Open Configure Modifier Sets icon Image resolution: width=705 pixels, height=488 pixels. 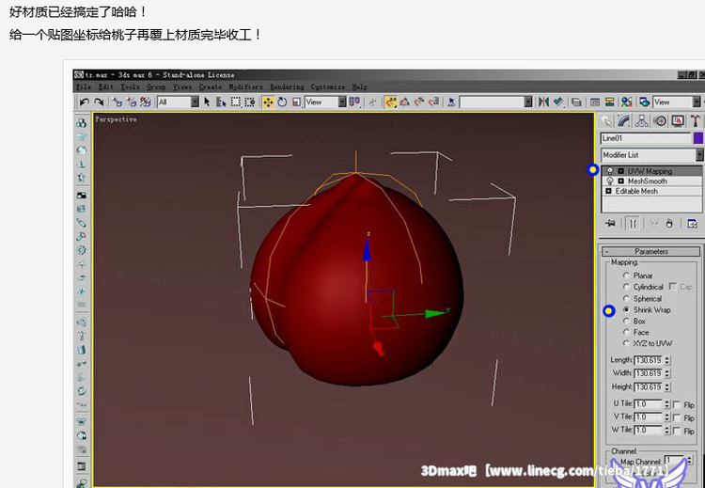[x=693, y=224]
